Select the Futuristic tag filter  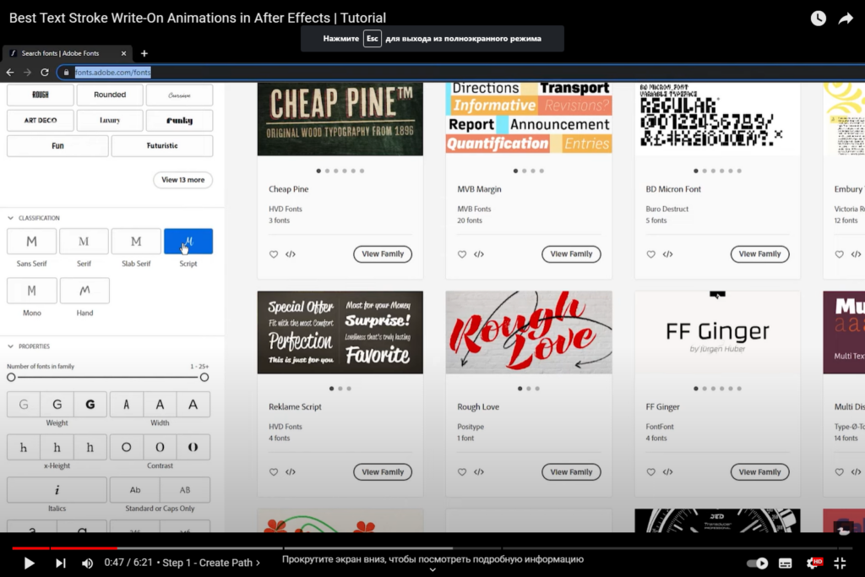tap(162, 145)
